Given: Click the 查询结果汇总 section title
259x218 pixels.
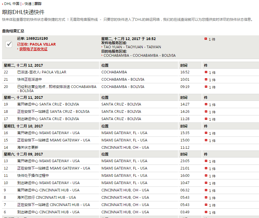Looking at the screenshot, I should 13,31.
